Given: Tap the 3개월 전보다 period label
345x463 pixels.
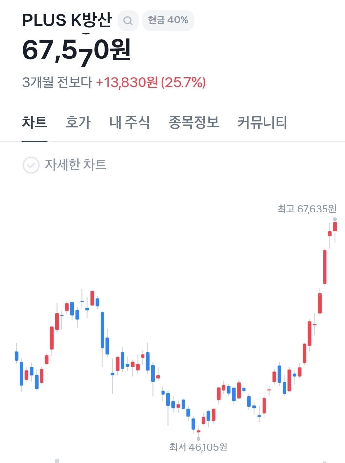Looking at the screenshot, I should (58, 82).
